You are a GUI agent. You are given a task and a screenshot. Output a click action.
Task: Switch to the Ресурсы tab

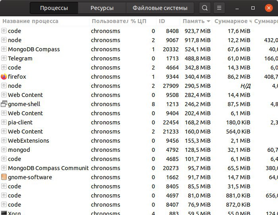102,8
